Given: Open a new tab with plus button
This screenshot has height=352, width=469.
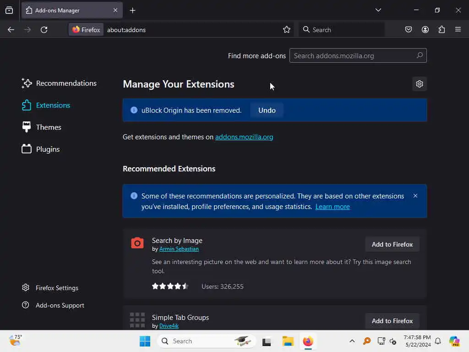Looking at the screenshot, I should tap(132, 11).
